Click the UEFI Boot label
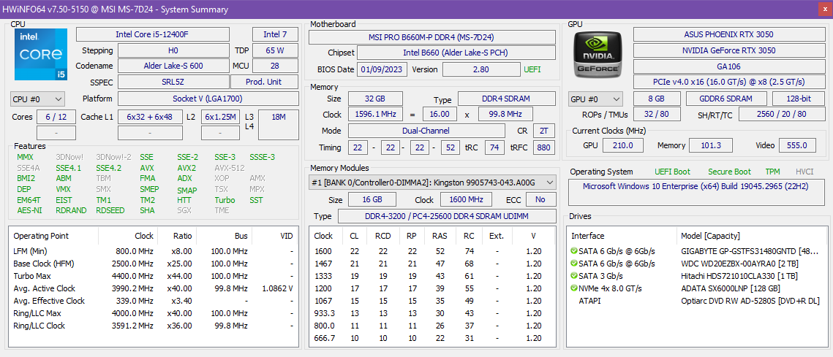The height and width of the screenshot is (357, 833). [x=672, y=172]
